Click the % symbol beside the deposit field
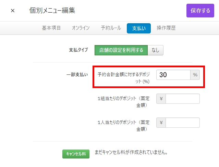 point(195,75)
